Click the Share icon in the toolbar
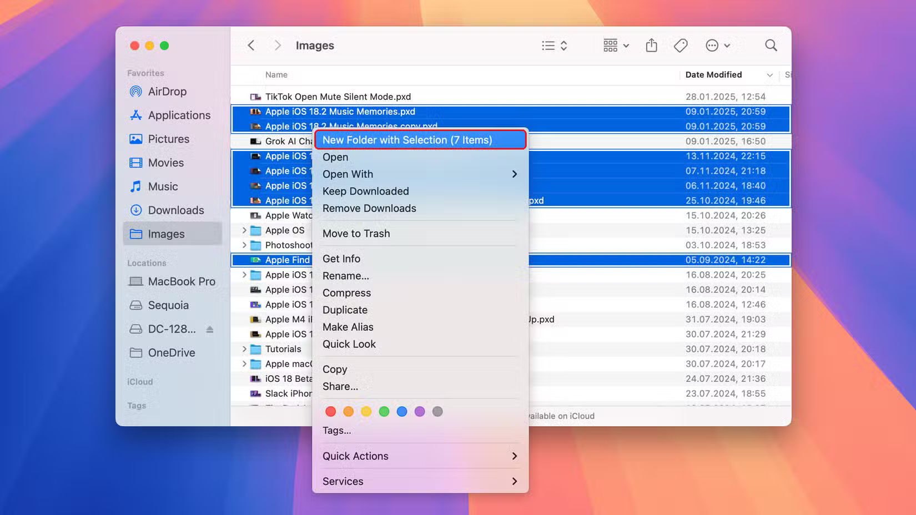Image resolution: width=916 pixels, height=515 pixels. coord(651,45)
